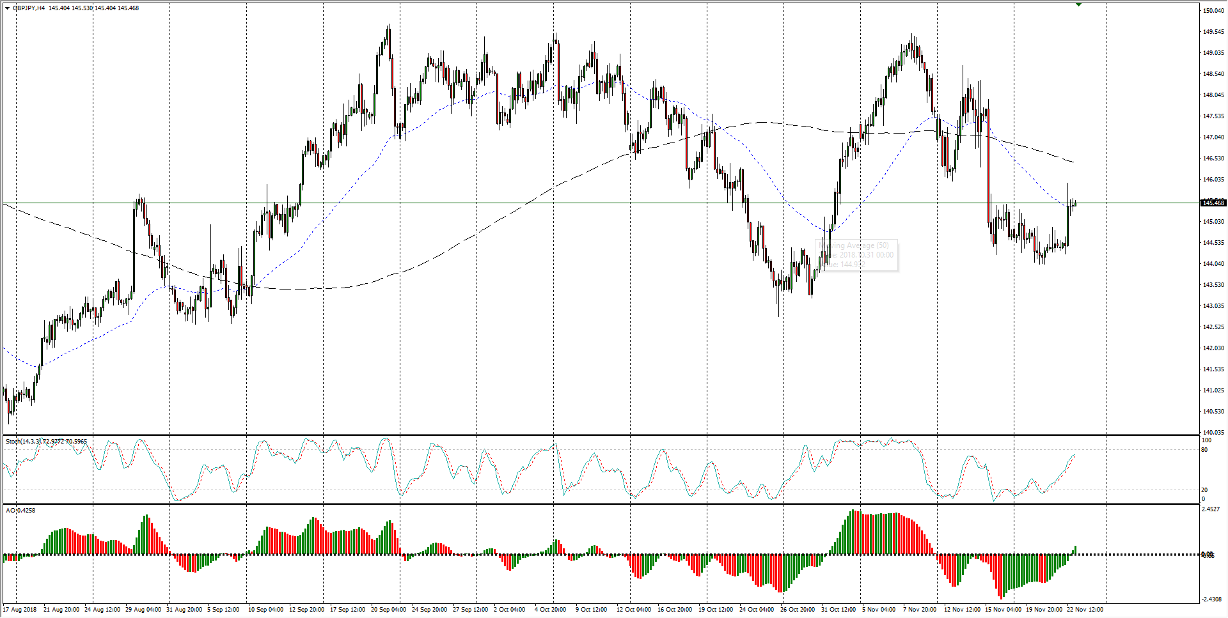Click the 22 Nov 12:00 time label

click(x=1085, y=610)
